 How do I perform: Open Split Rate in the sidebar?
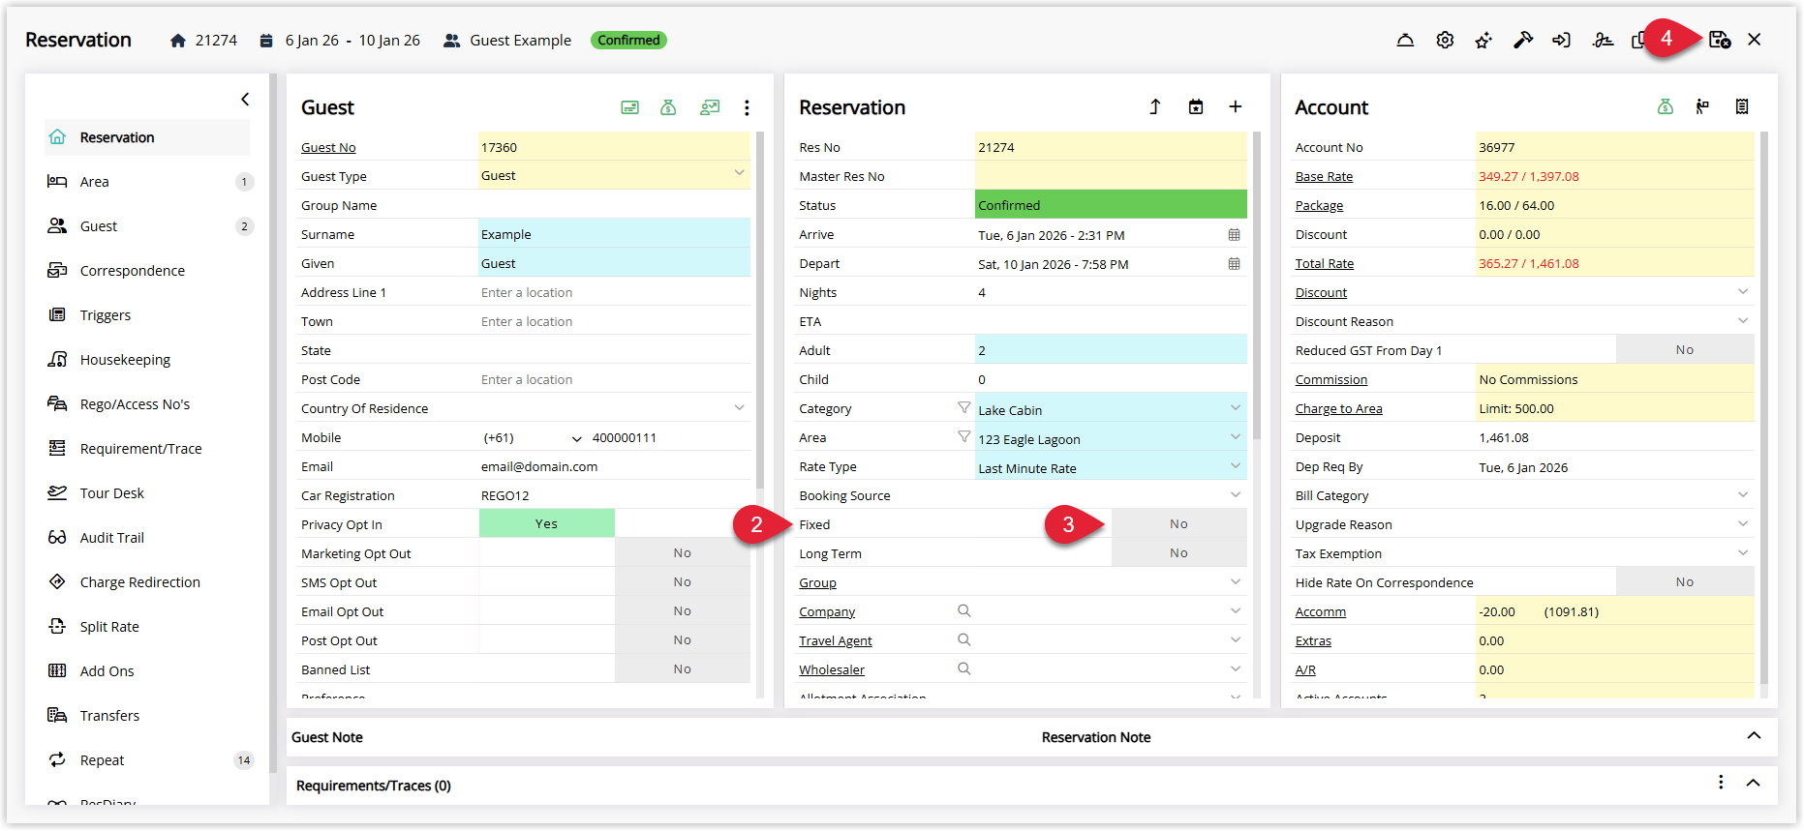click(x=147, y=627)
